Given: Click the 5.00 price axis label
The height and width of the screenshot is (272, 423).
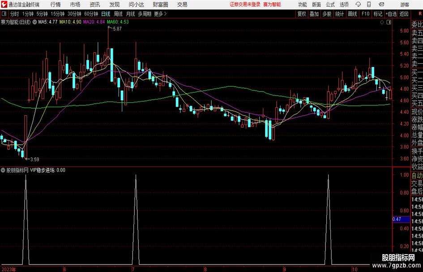Looking at the screenshot, I should [x=404, y=78].
